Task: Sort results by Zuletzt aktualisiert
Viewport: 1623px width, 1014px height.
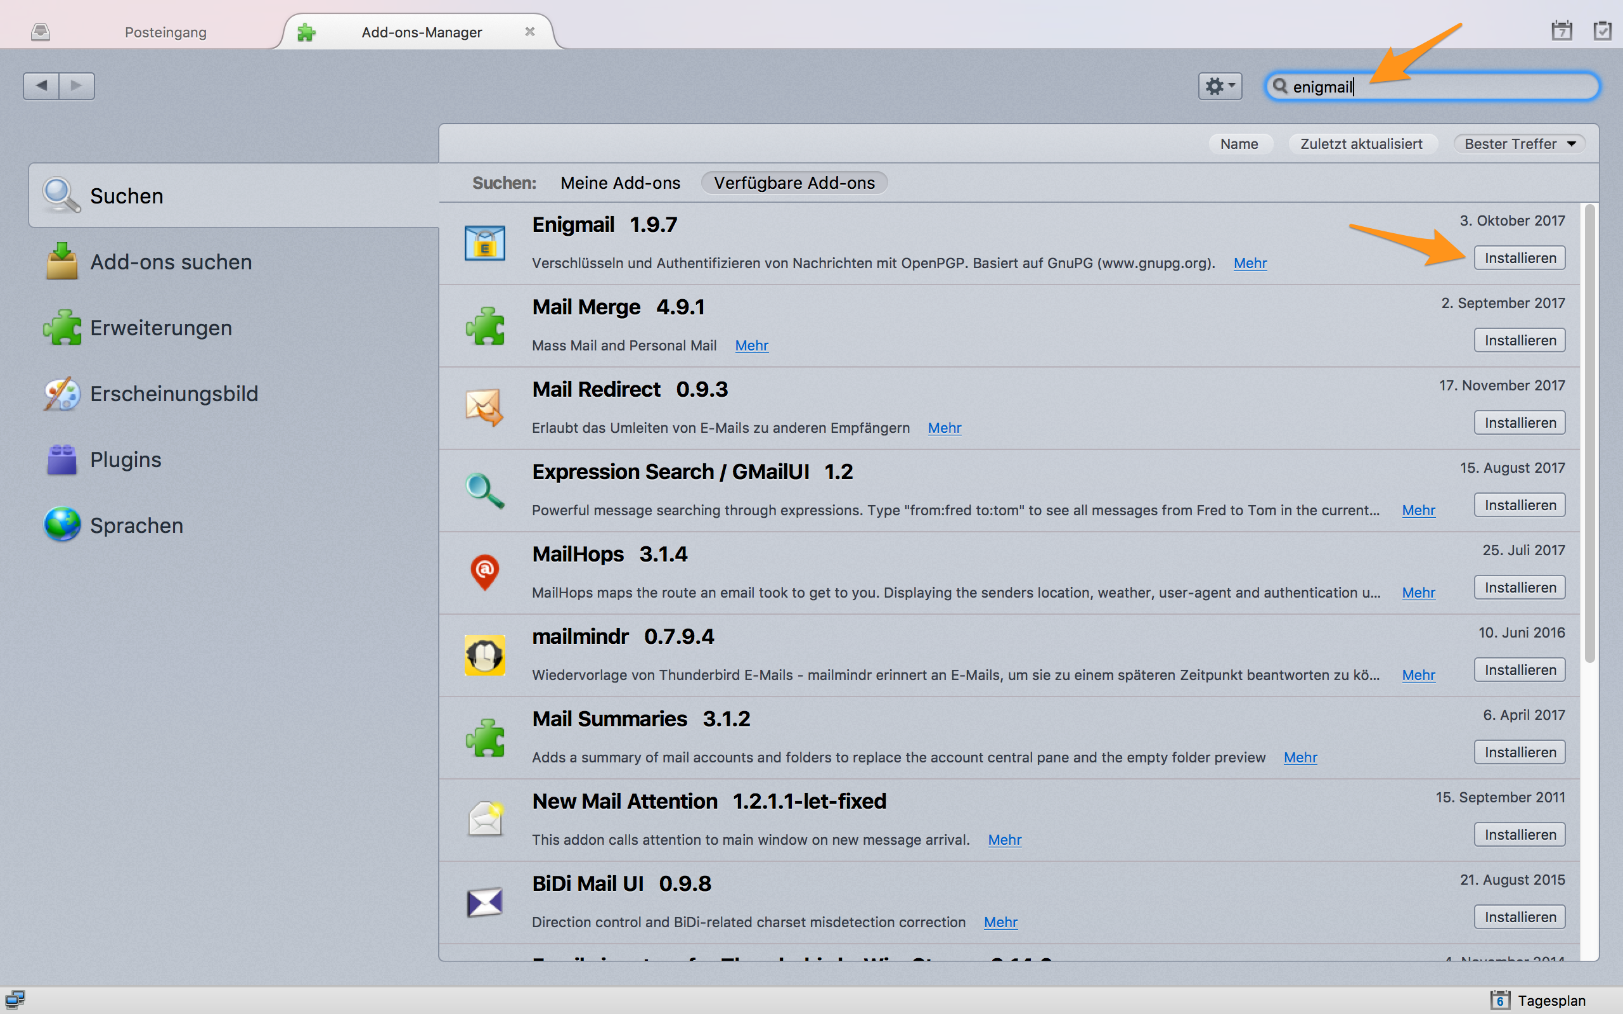Action: (1361, 143)
